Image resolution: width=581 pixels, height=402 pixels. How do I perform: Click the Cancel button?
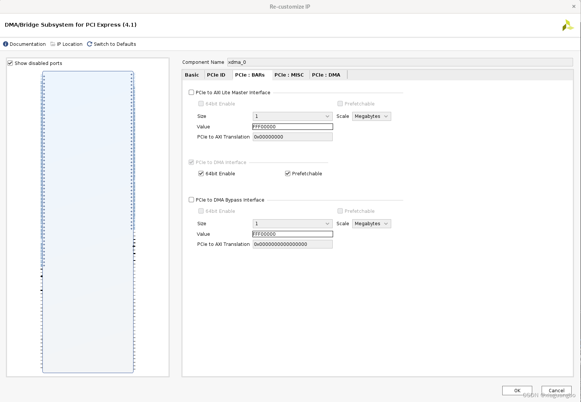point(557,390)
